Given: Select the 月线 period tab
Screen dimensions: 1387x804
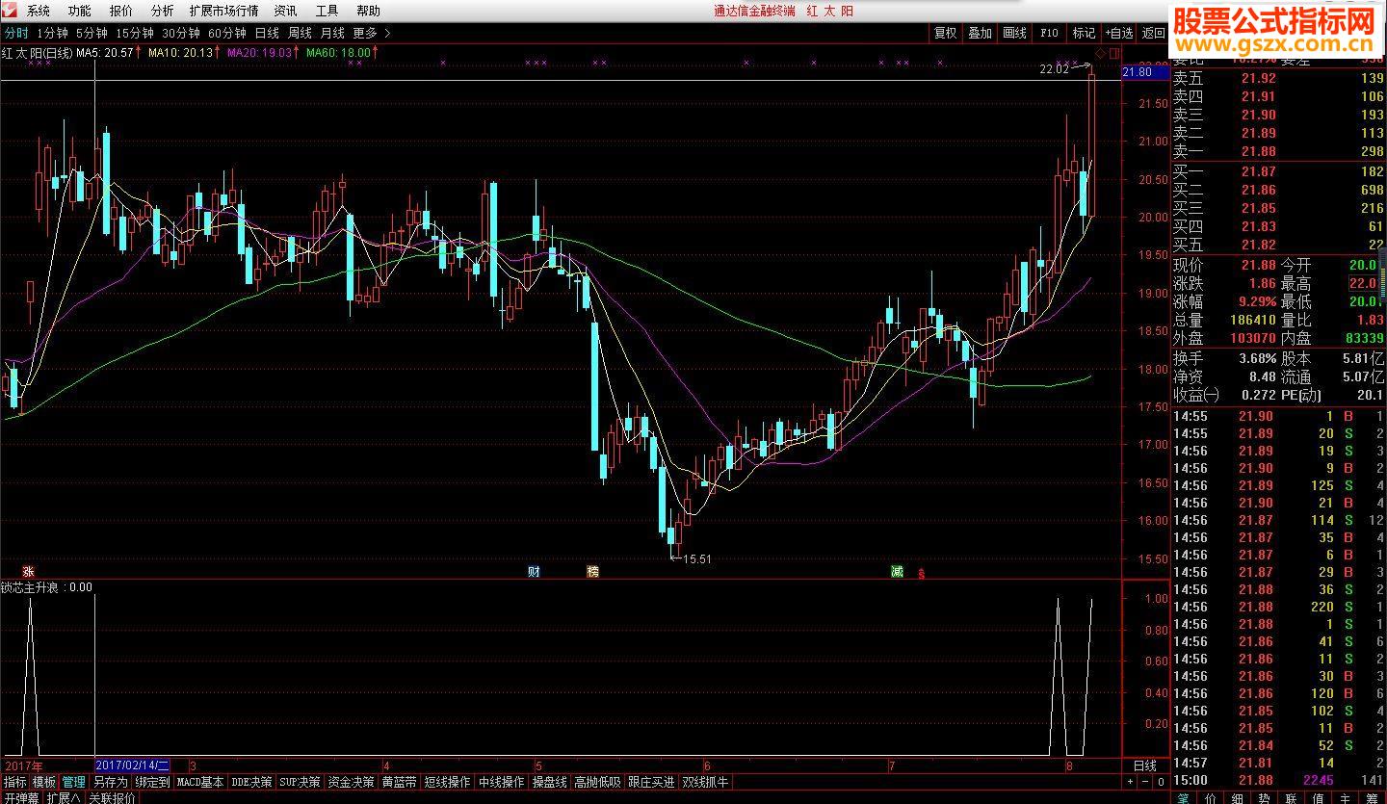Looking at the screenshot, I should coord(332,33).
